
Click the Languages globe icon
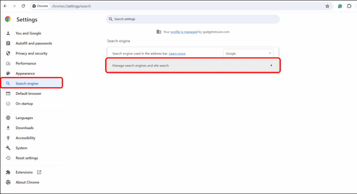click(x=8, y=118)
